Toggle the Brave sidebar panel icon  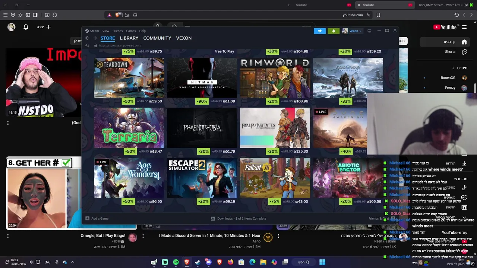click(x=35, y=15)
